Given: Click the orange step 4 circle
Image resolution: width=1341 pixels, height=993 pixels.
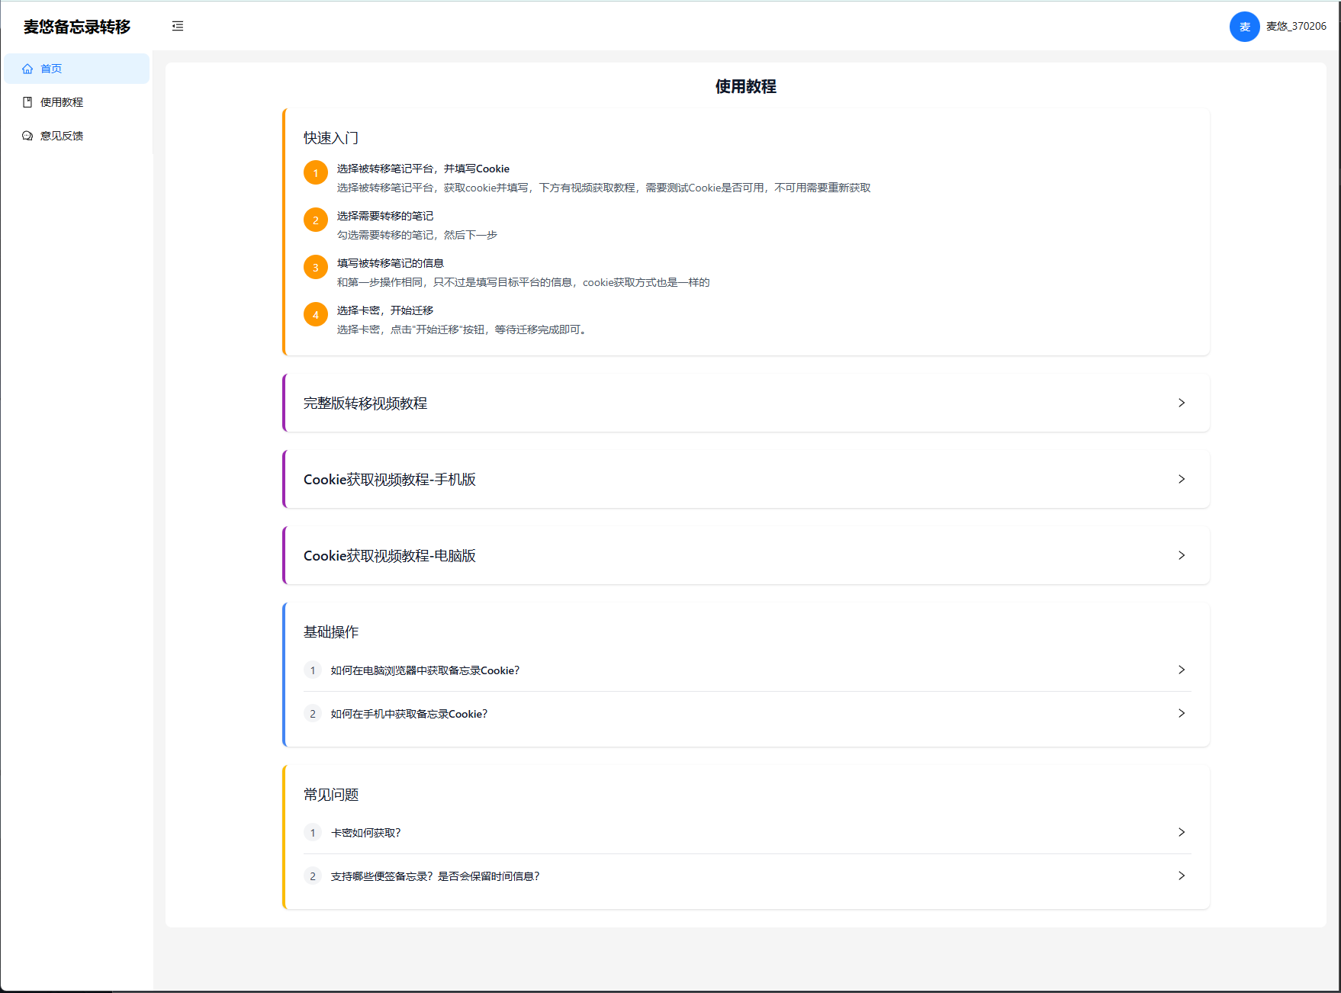Looking at the screenshot, I should 316,314.
